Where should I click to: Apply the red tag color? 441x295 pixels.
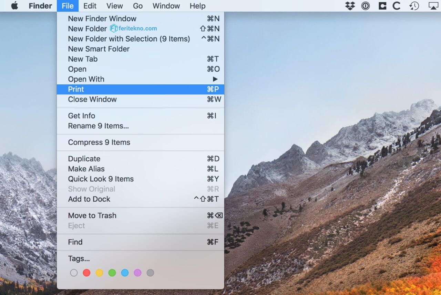(x=86, y=273)
